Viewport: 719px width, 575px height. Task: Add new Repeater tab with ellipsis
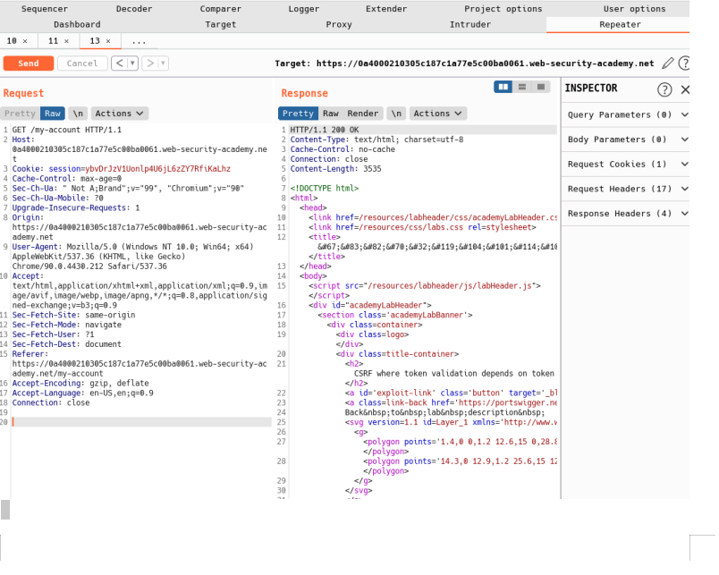coord(139,41)
